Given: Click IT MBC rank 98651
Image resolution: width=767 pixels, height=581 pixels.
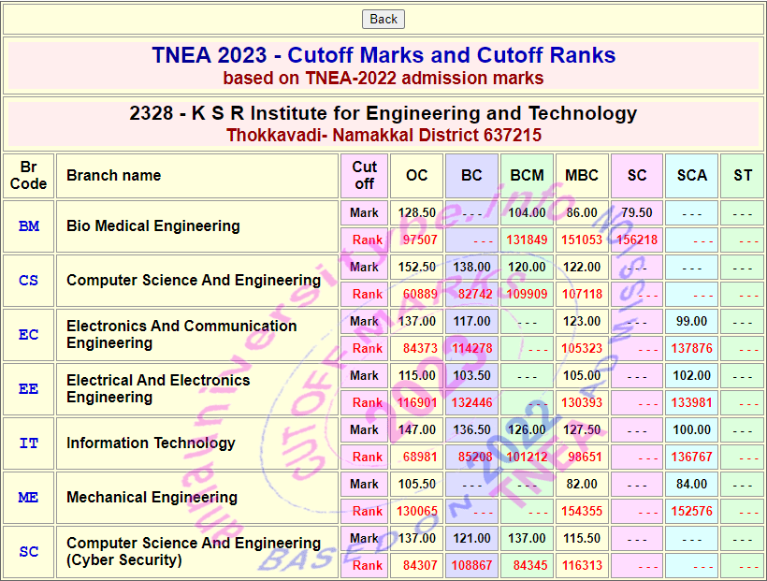Looking at the screenshot, I should (x=585, y=458).
